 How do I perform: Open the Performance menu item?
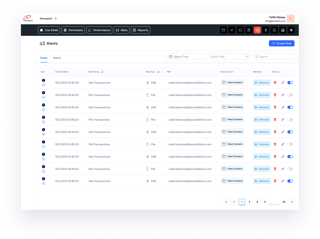(x=99, y=30)
